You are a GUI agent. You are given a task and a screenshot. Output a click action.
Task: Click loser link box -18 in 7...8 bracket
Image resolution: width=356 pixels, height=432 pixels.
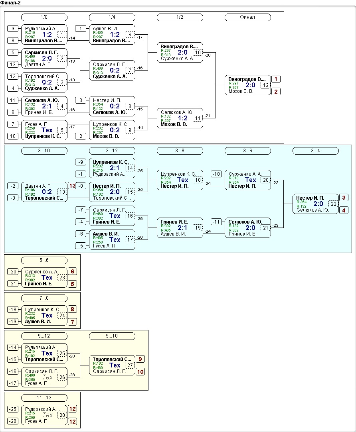13,309
